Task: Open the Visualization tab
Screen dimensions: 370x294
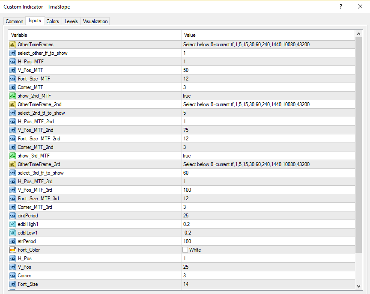Action: point(95,21)
